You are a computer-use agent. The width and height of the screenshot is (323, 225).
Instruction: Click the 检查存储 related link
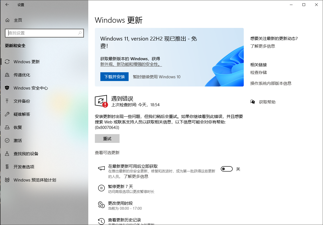tap(258, 73)
